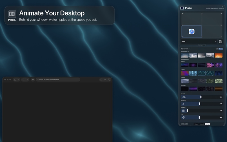
Task: Select the orange sunset panorama thumbnail
Action: [219, 55]
